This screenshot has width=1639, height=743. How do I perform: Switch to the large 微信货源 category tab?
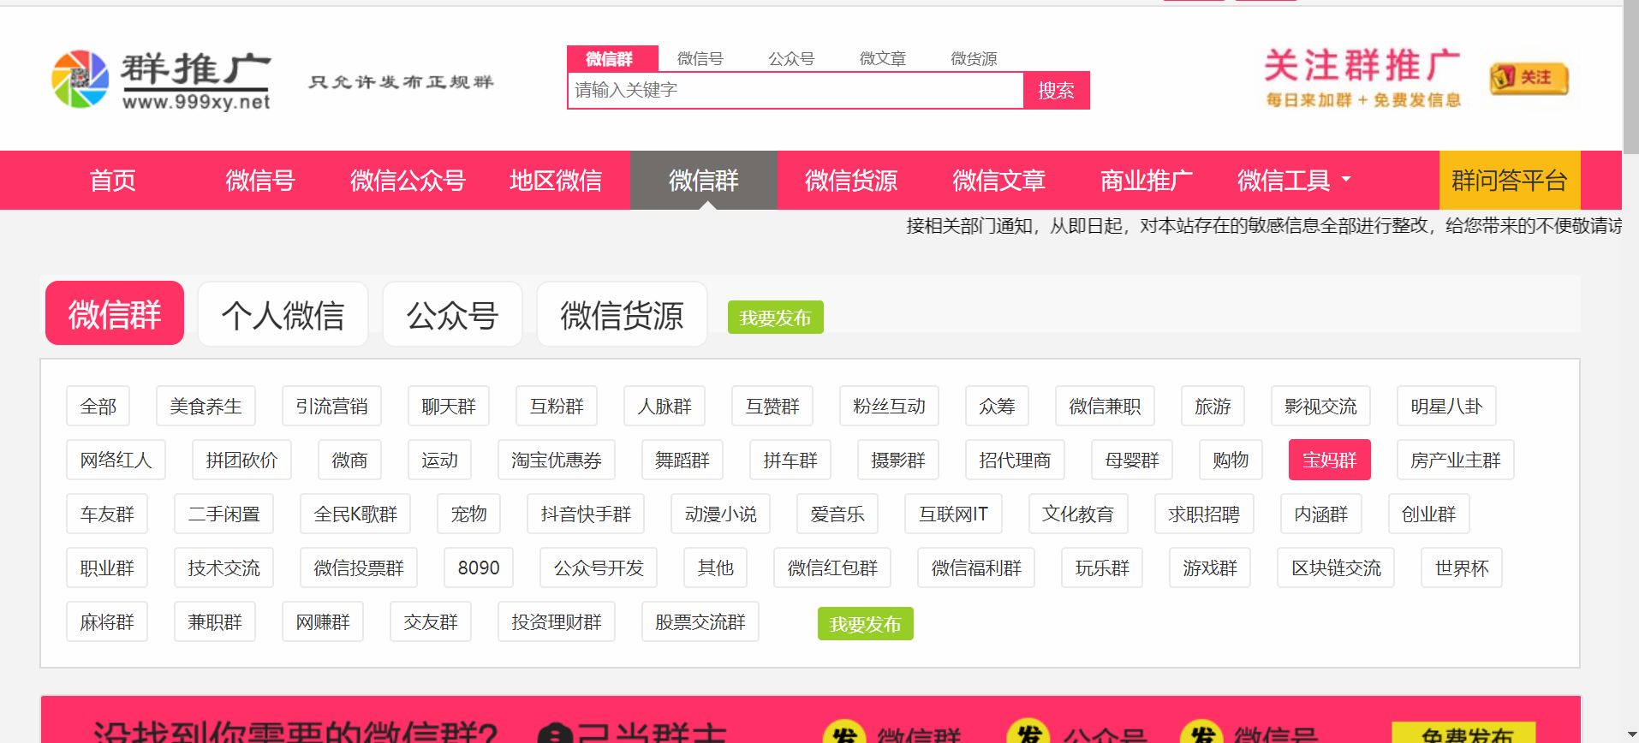(622, 314)
